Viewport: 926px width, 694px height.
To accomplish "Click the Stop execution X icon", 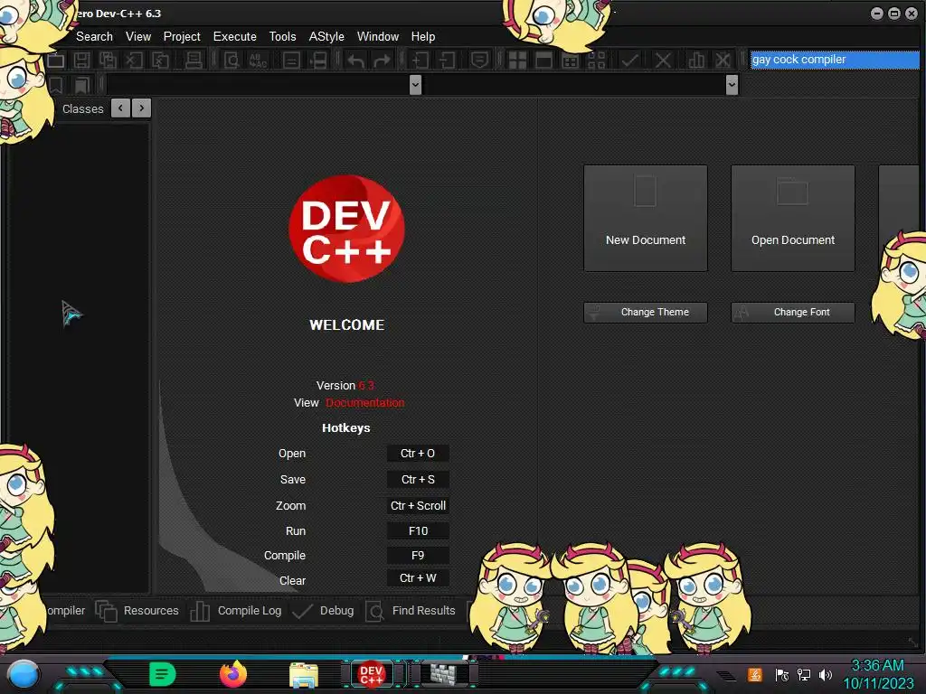I will click(663, 61).
